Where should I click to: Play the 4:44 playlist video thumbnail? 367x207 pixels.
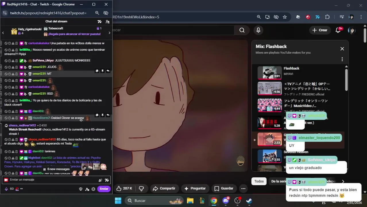point(270,105)
